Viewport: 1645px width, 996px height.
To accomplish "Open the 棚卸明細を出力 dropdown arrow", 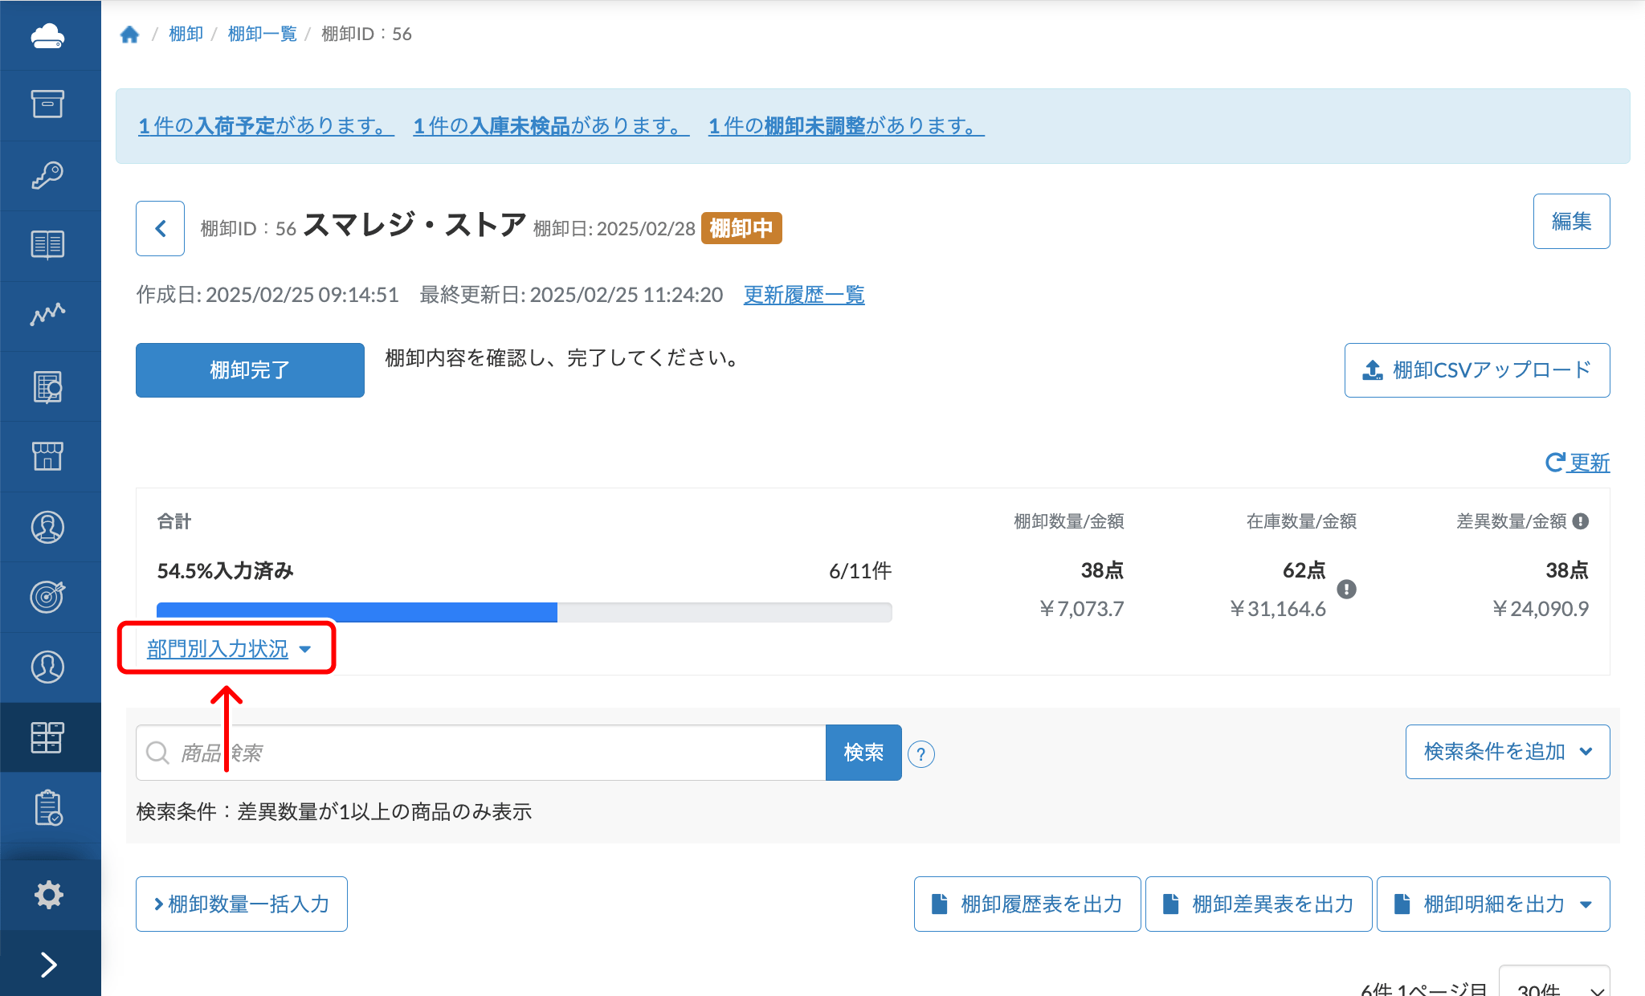I will coord(1586,904).
